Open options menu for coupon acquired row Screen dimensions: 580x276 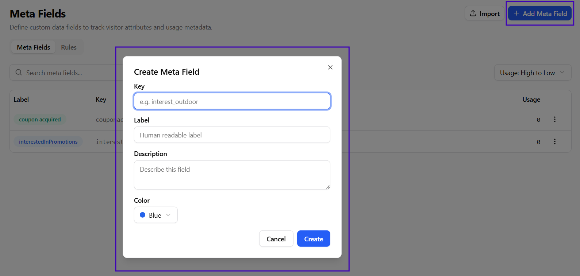coord(555,119)
